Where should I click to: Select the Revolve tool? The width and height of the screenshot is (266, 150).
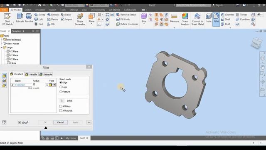click(29, 18)
